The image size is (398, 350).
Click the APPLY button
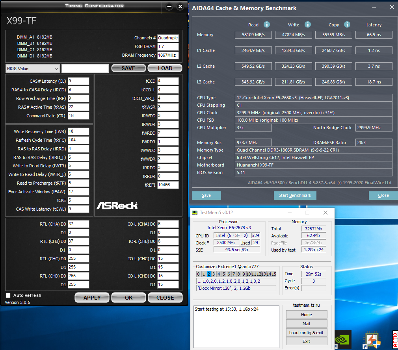[92, 298]
